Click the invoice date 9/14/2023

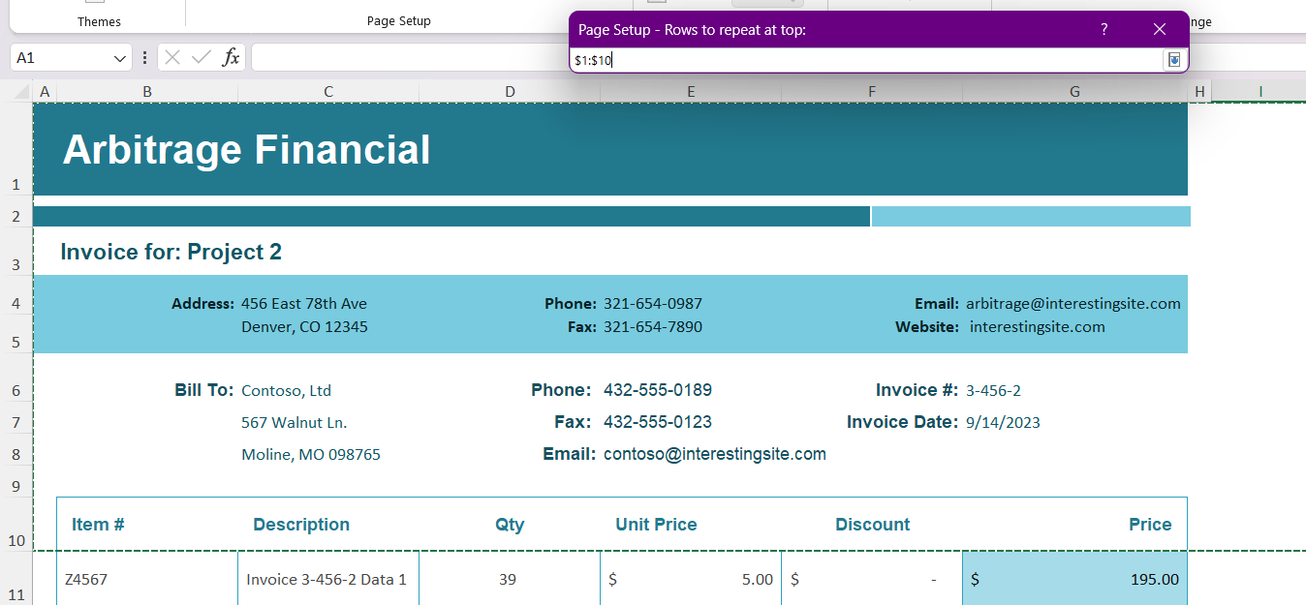point(1003,423)
